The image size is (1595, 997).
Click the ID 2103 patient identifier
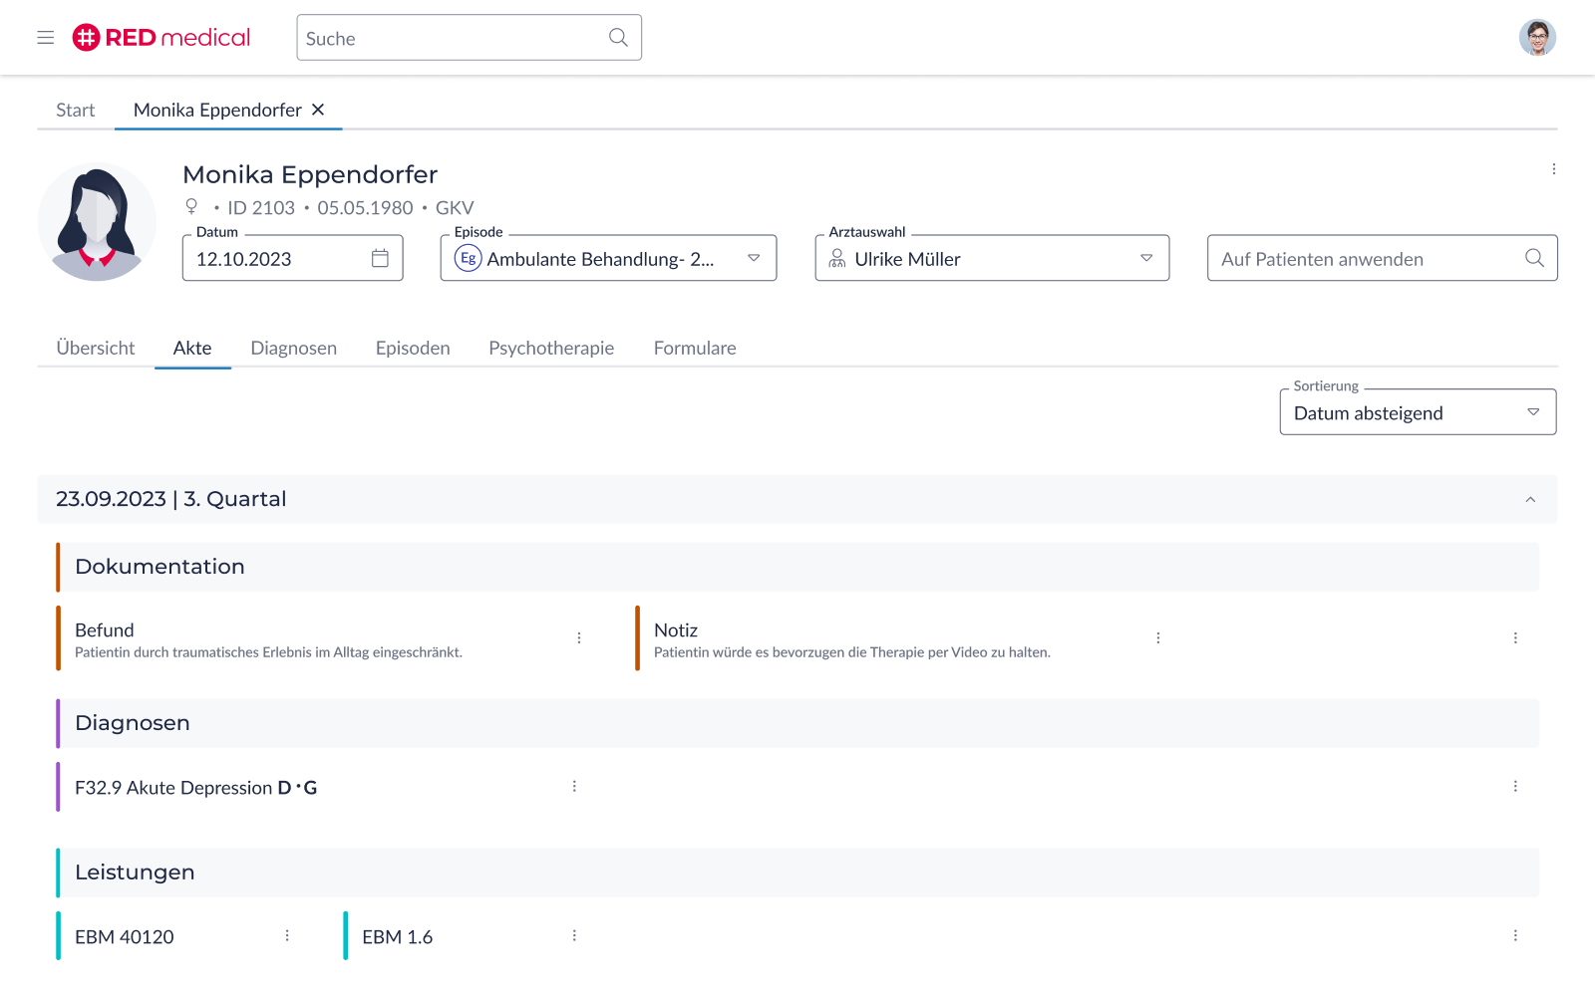point(261,207)
